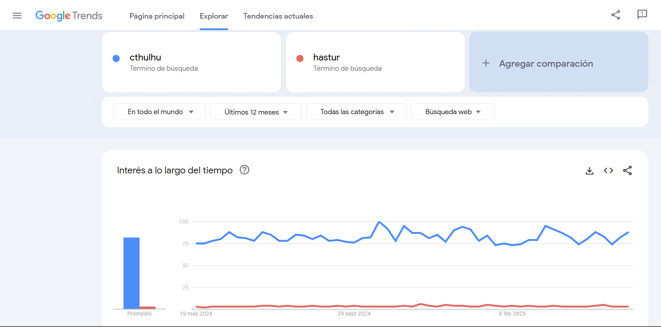Click the plus icon to add comparison

pos(486,63)
